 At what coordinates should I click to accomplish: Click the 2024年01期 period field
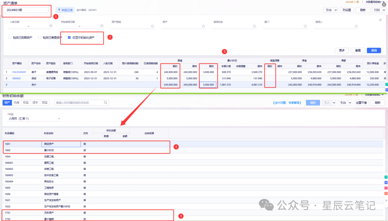click(x=26, y=10)
